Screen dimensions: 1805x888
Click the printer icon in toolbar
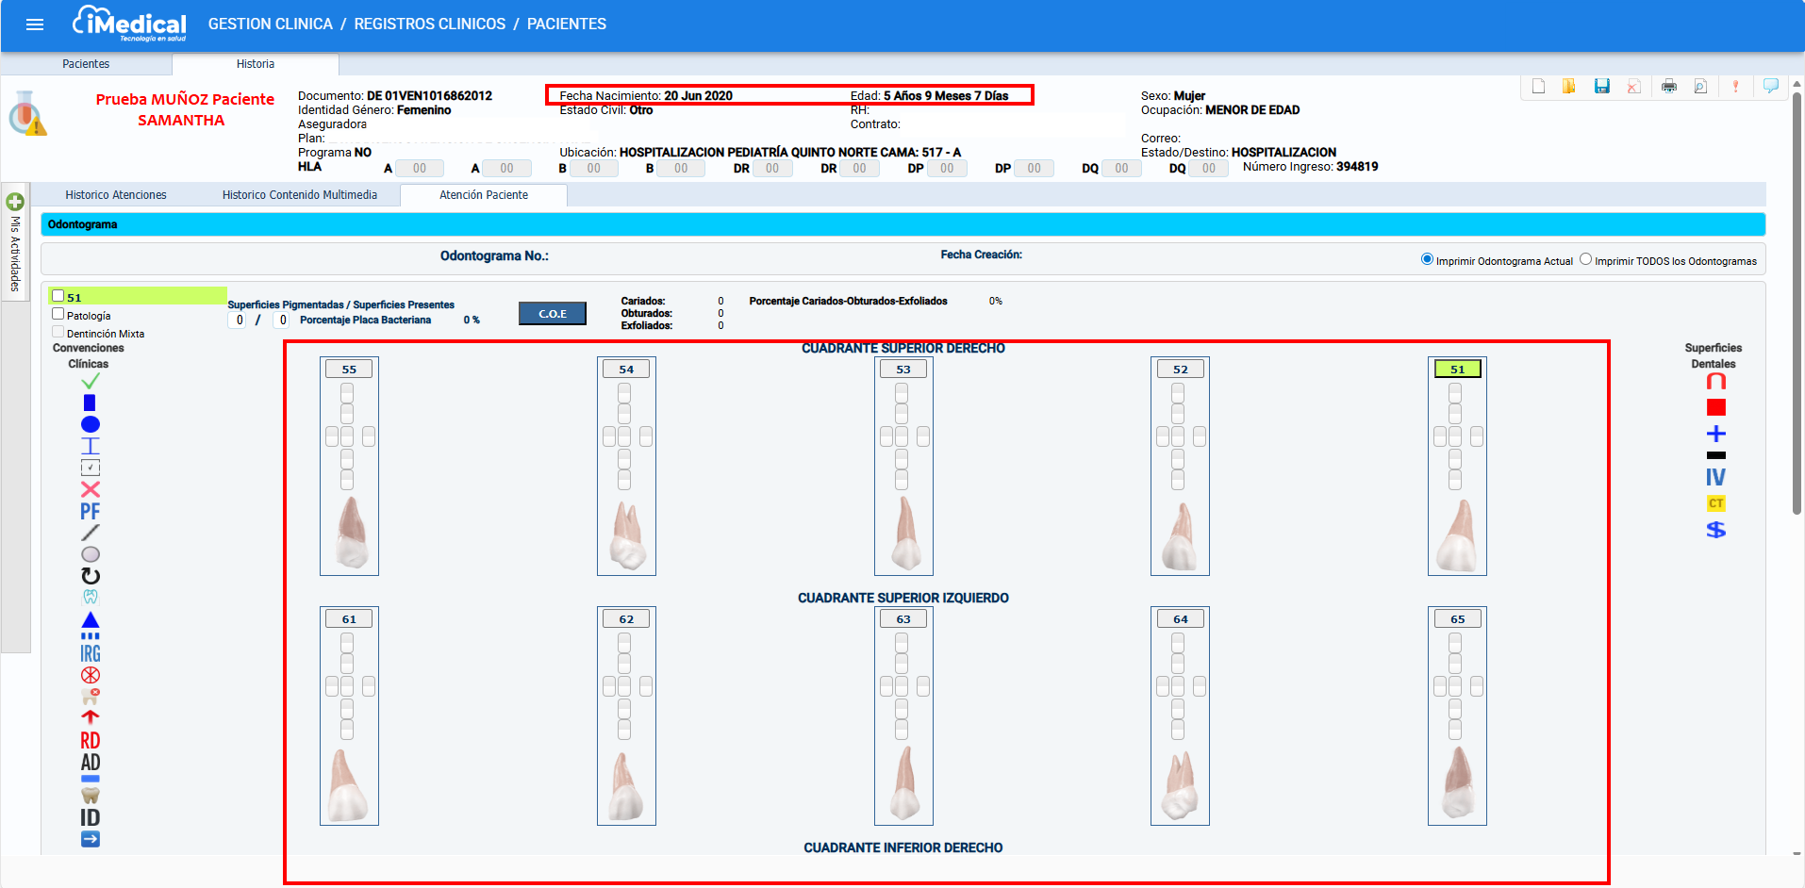[1668, 87]
